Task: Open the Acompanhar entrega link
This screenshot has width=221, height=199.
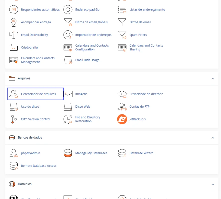Action: [36, 22]
